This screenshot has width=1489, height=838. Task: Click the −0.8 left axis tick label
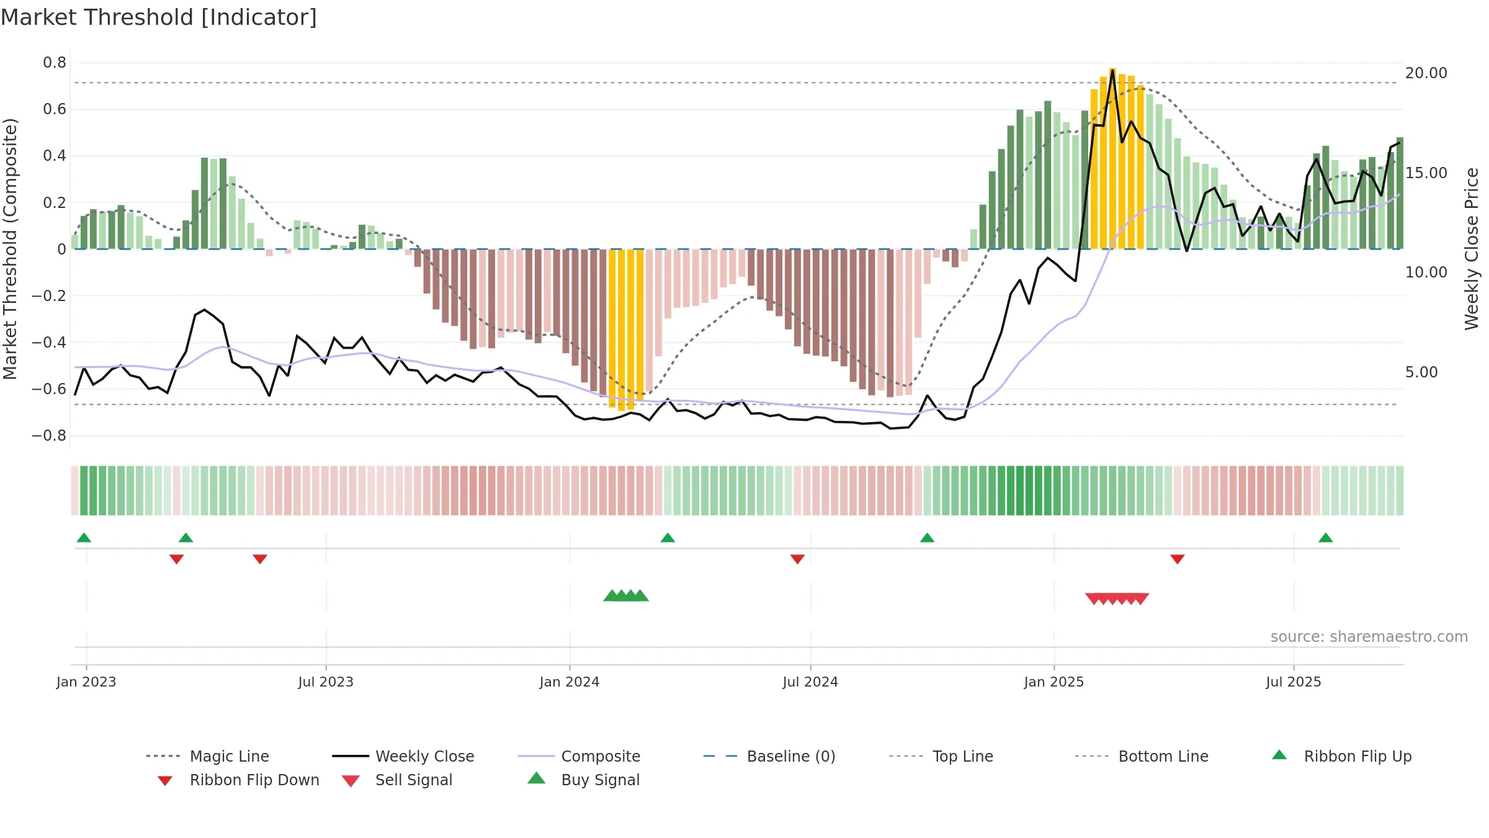pos(49,436)
